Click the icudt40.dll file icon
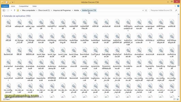Image resolution: width=181 pixels, height=102 pixels. 19,74
